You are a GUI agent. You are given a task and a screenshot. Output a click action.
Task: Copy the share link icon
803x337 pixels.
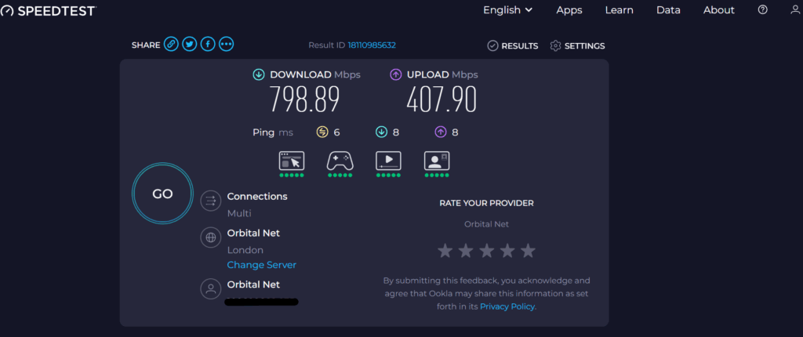171,45
